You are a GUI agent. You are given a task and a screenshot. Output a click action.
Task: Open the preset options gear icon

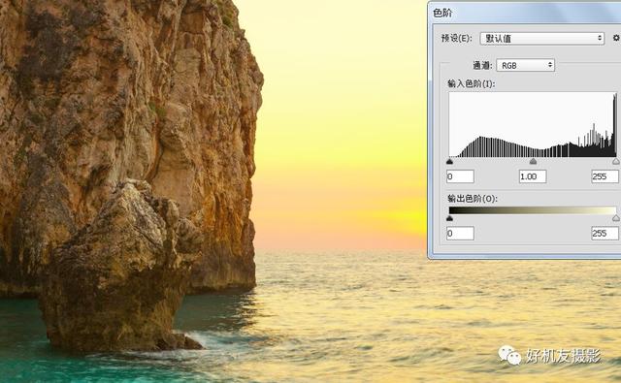tap(617, 38)
